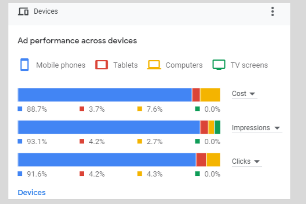306x204 pixels.
Task: Select the yellow Computers segment in Cost bar
Action: click(211, 94)
